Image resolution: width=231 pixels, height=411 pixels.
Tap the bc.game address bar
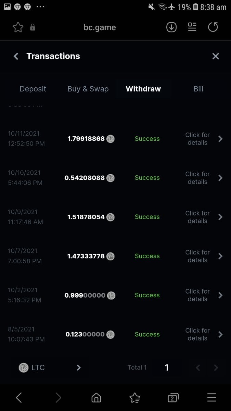100,27
